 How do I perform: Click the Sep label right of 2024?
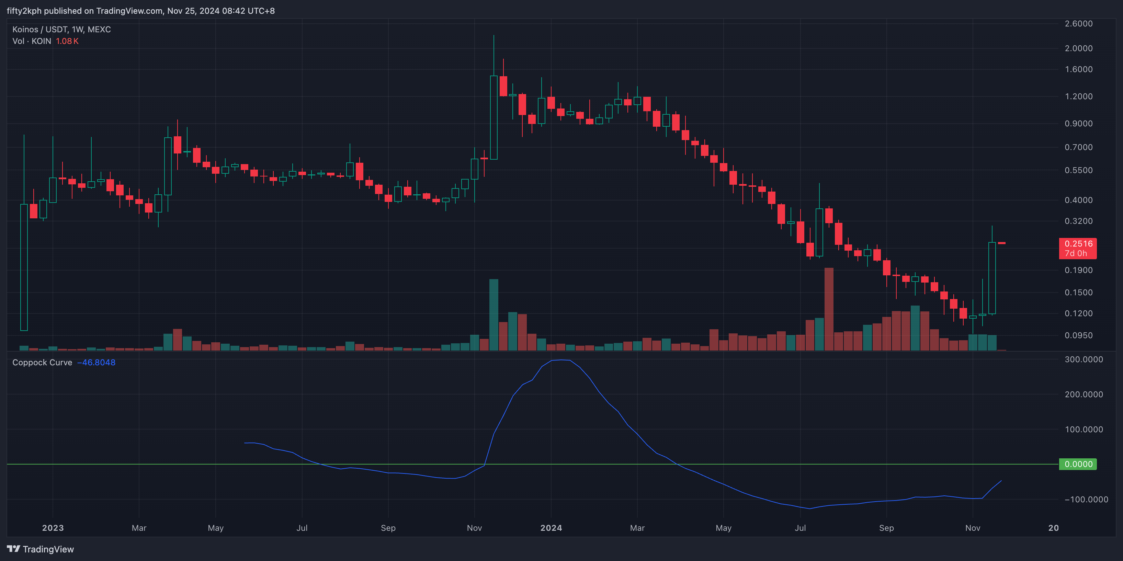click(x=886, y=527)
